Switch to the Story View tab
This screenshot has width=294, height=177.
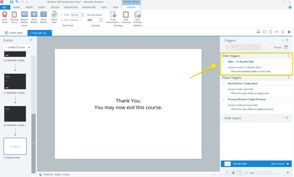click(14, 33)
